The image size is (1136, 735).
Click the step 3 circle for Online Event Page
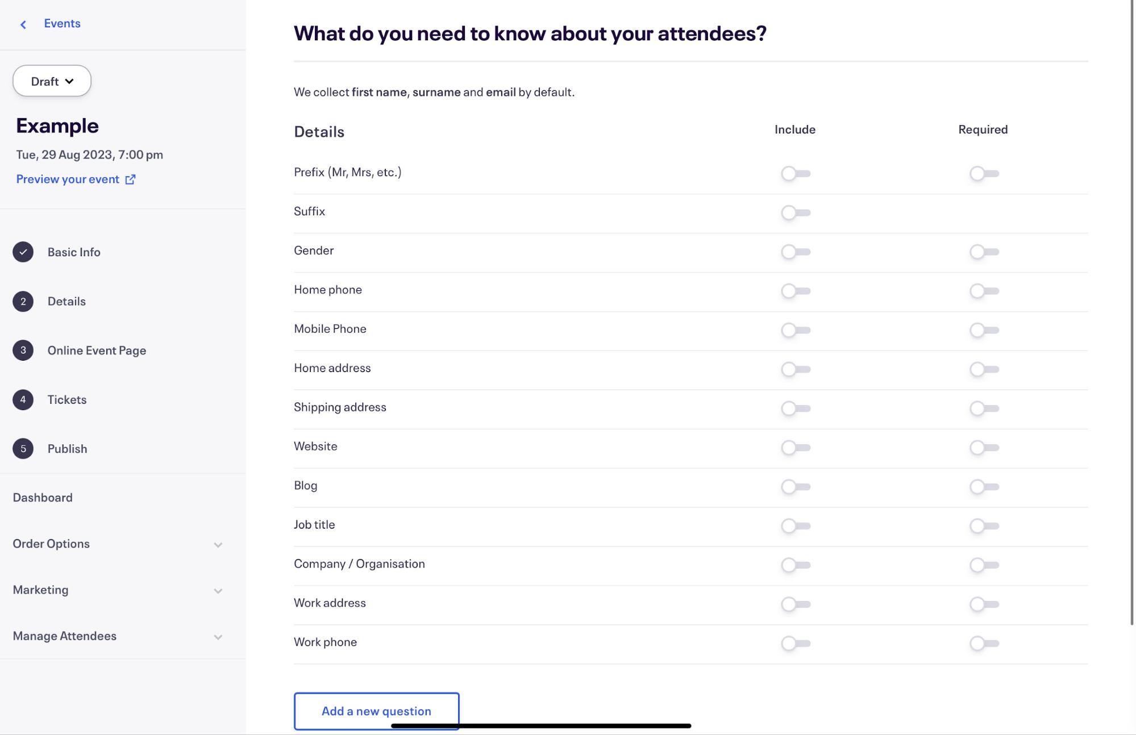point(23,350)
